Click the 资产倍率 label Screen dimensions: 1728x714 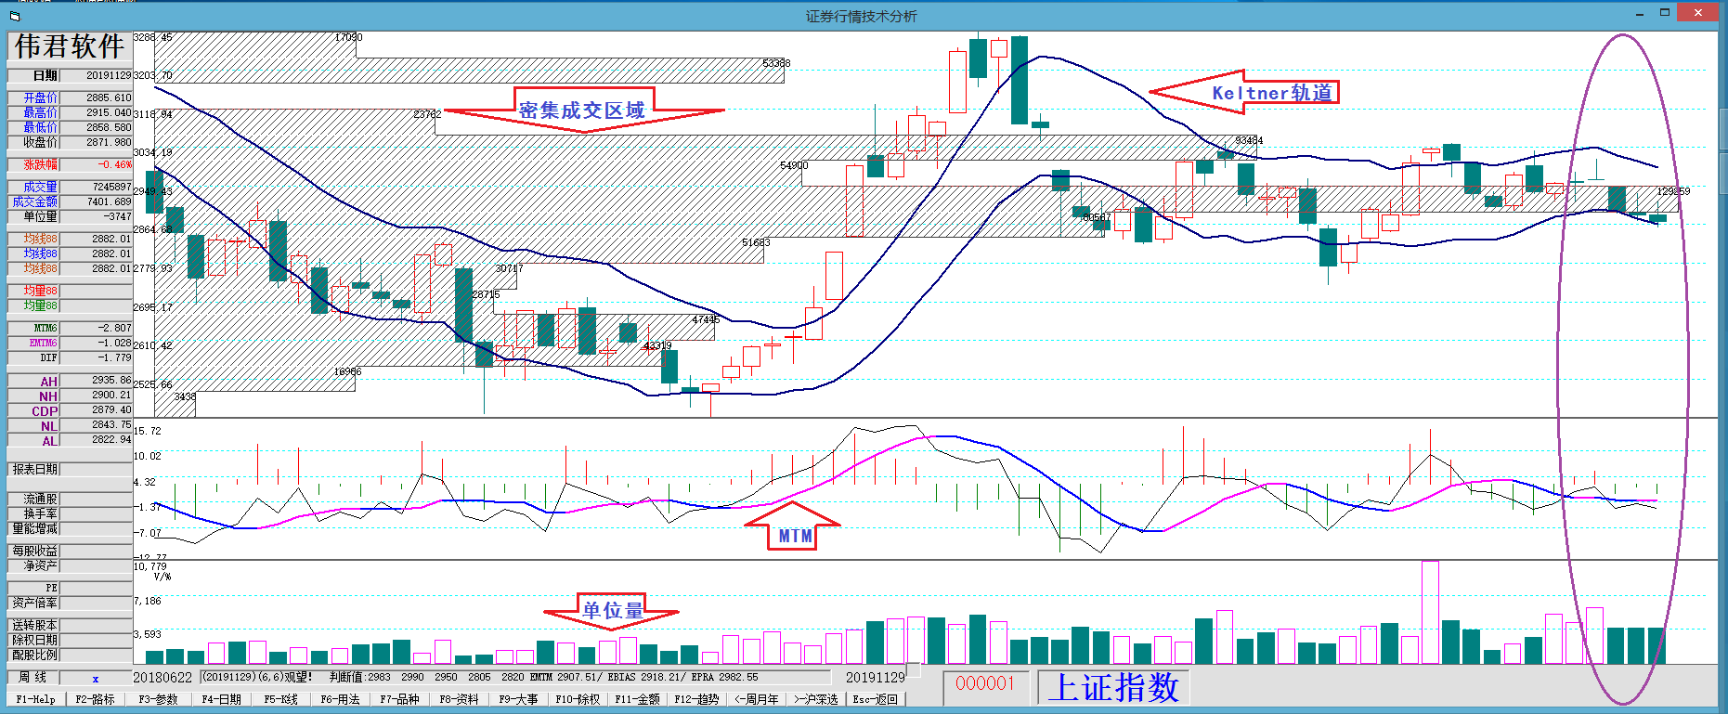click(33, 603)
